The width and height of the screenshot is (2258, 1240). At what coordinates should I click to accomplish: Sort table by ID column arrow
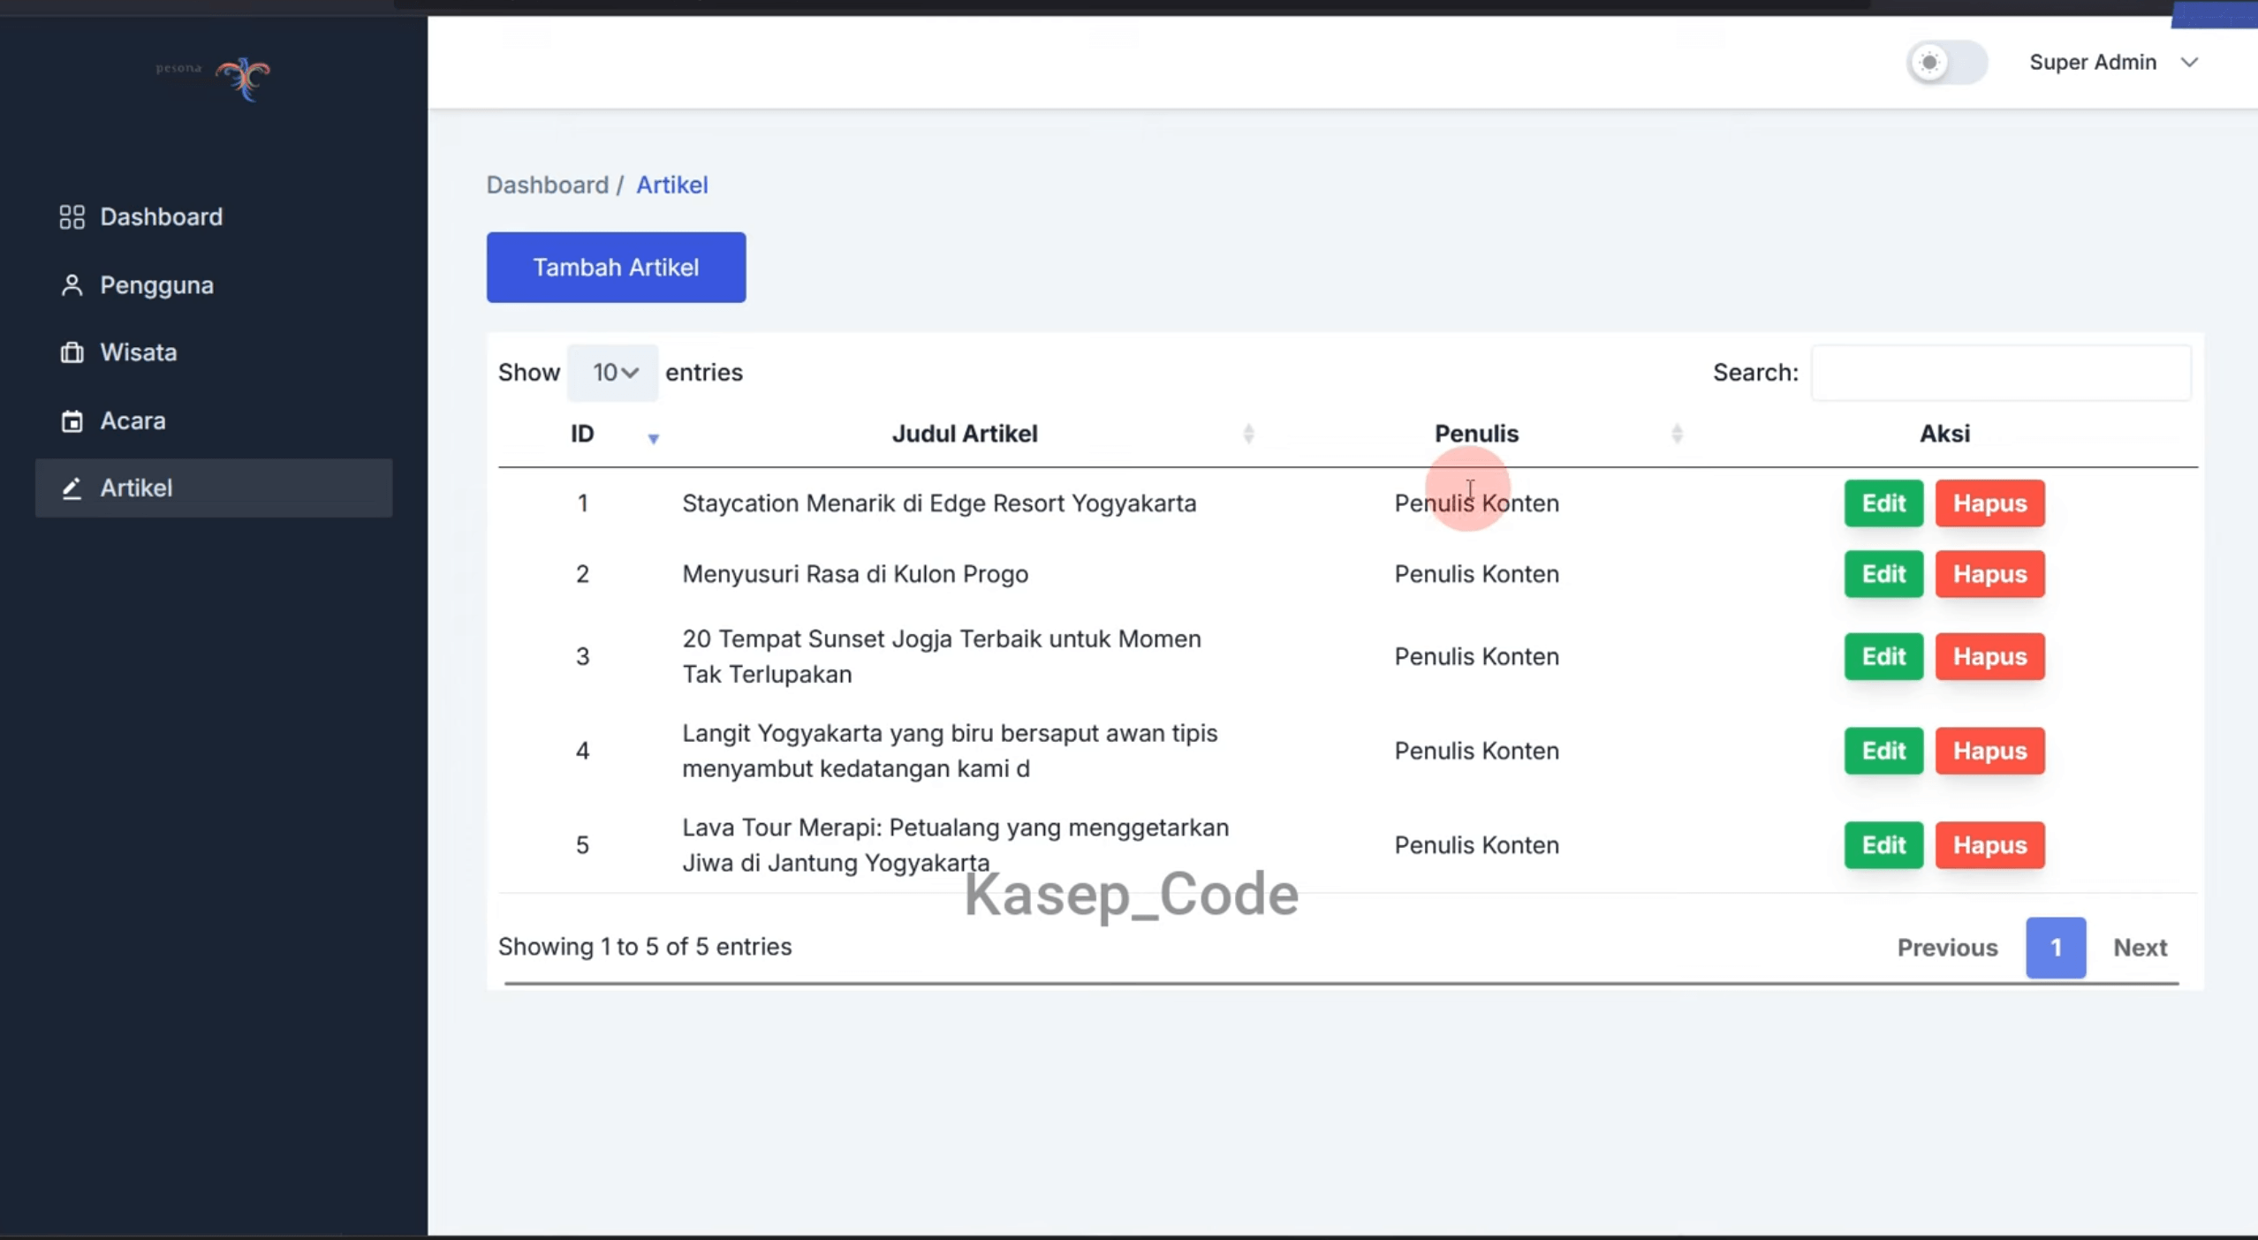click(x=653, y=438)
